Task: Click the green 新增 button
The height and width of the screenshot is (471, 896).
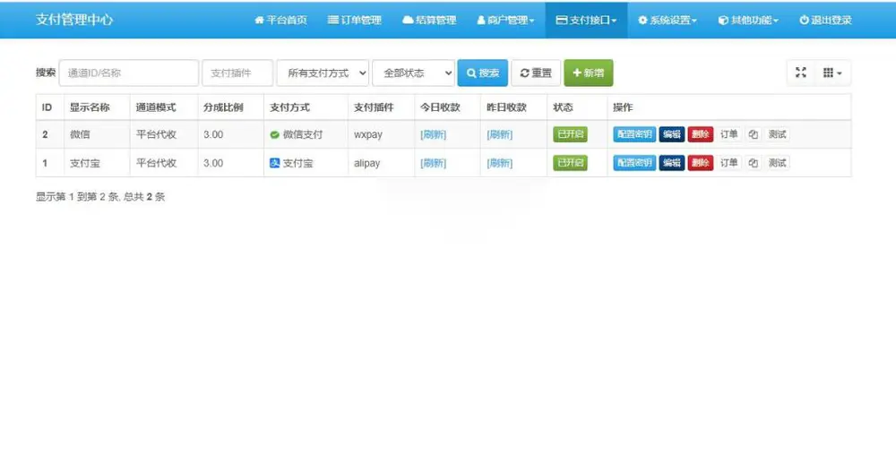Action: point(588,73)
